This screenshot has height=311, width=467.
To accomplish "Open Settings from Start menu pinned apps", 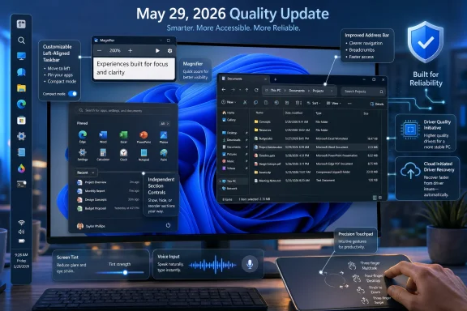I will coord(83,155).
